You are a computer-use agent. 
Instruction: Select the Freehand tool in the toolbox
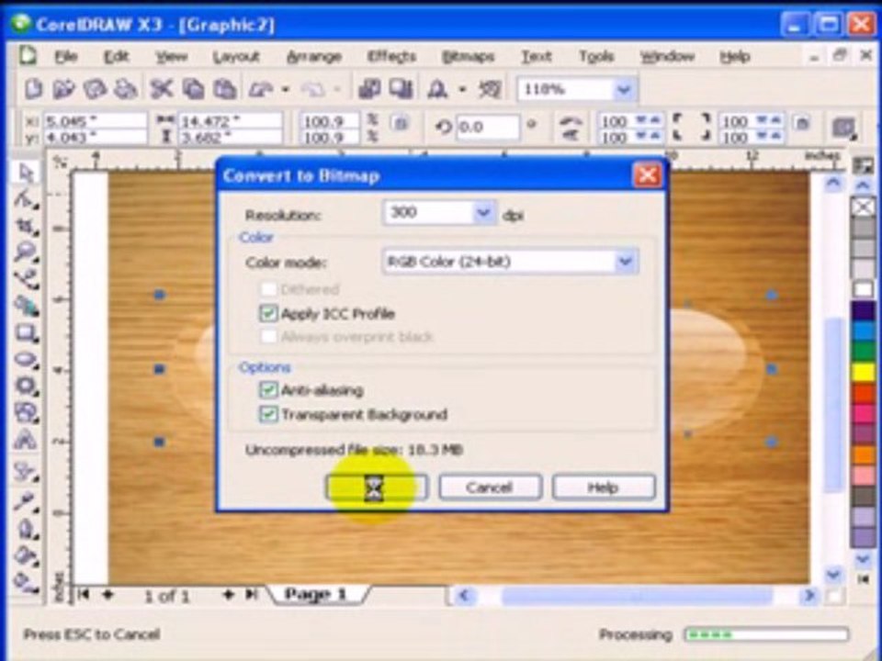click(26, 279)
